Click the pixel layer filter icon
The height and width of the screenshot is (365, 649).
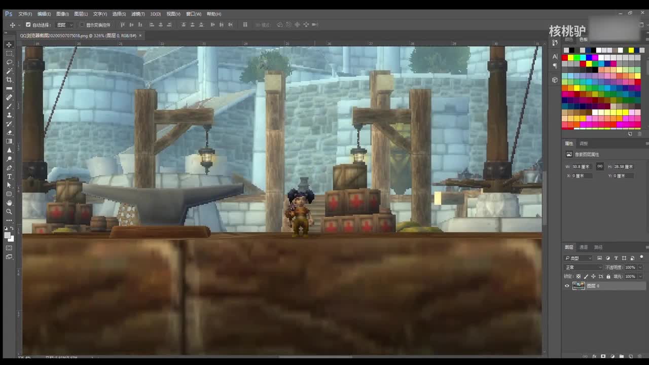(600, 258)
